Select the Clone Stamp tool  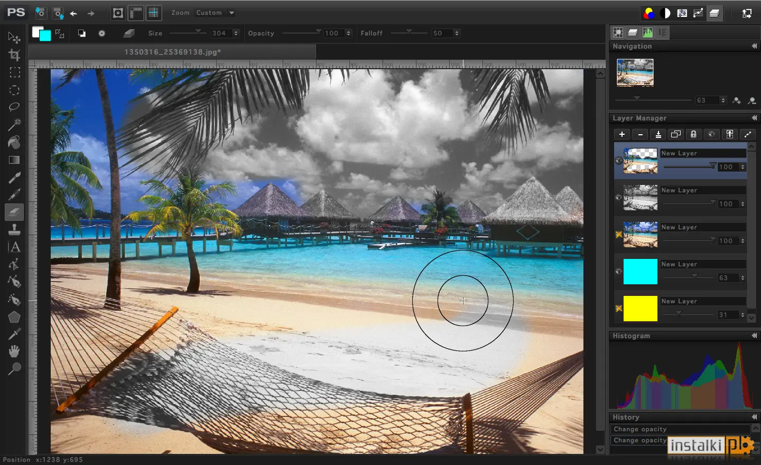click(x=14, y=229)
